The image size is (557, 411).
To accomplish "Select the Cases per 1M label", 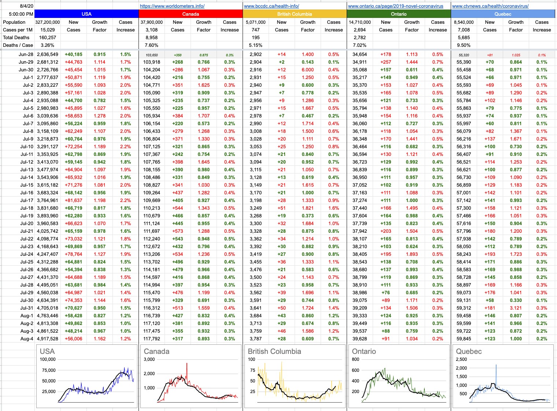I will pos(18,30).
